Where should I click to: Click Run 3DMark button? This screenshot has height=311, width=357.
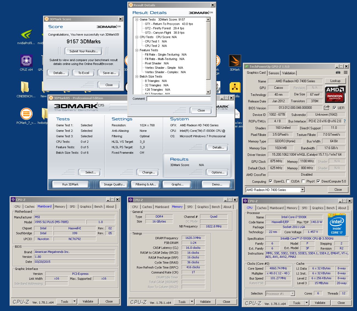(70, 184)
